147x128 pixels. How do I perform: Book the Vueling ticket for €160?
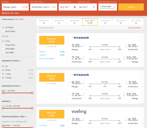[52, 114]
